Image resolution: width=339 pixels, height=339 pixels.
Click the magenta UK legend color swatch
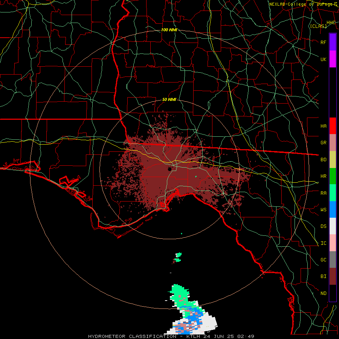coord(333,59)
